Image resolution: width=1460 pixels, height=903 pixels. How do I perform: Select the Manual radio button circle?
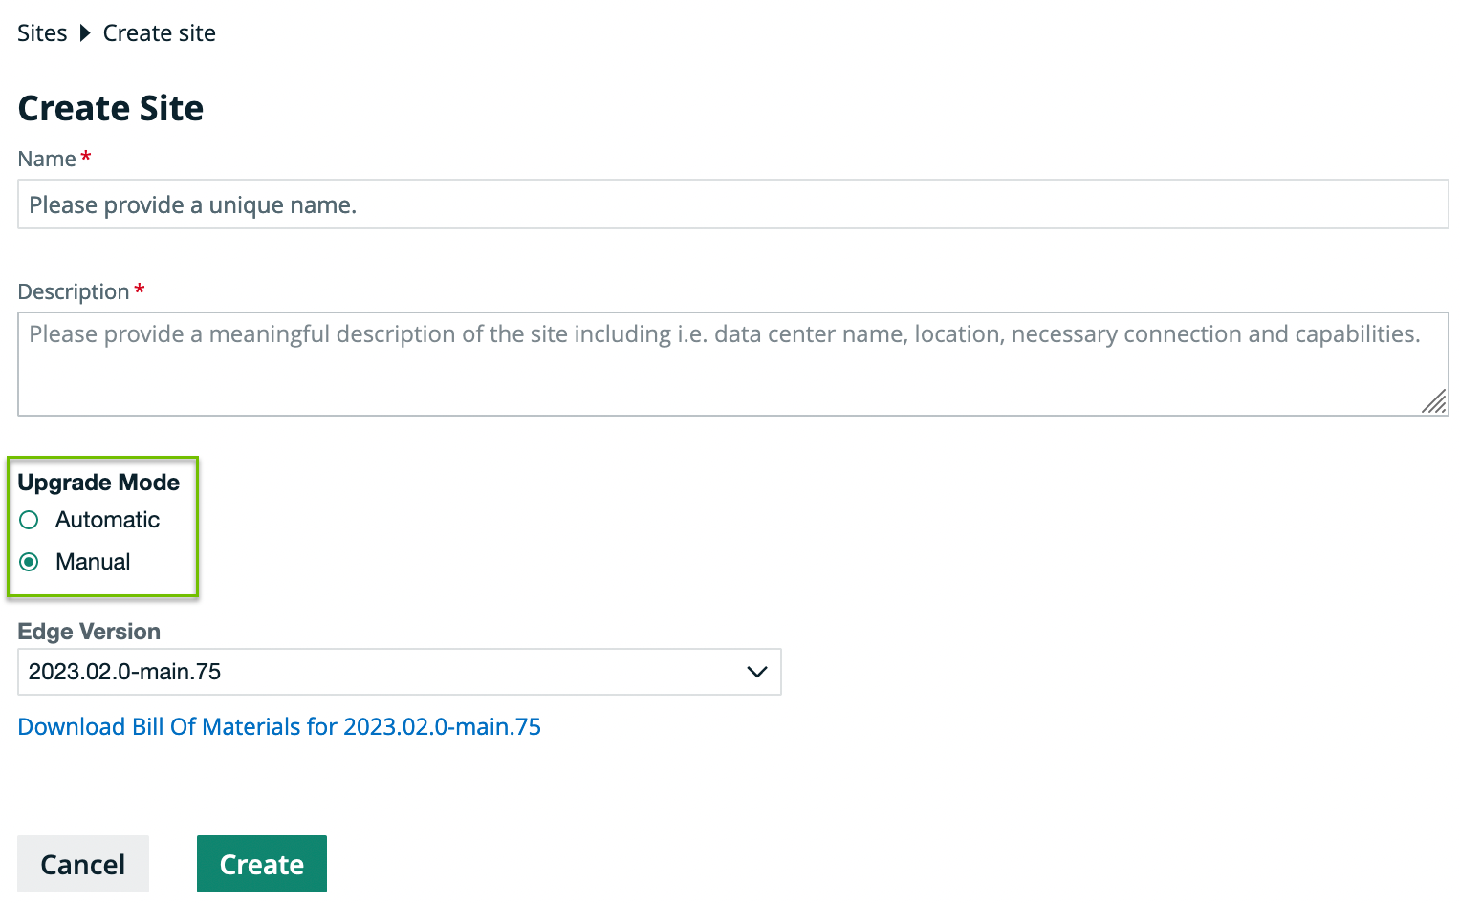click(x=29, y=562)
